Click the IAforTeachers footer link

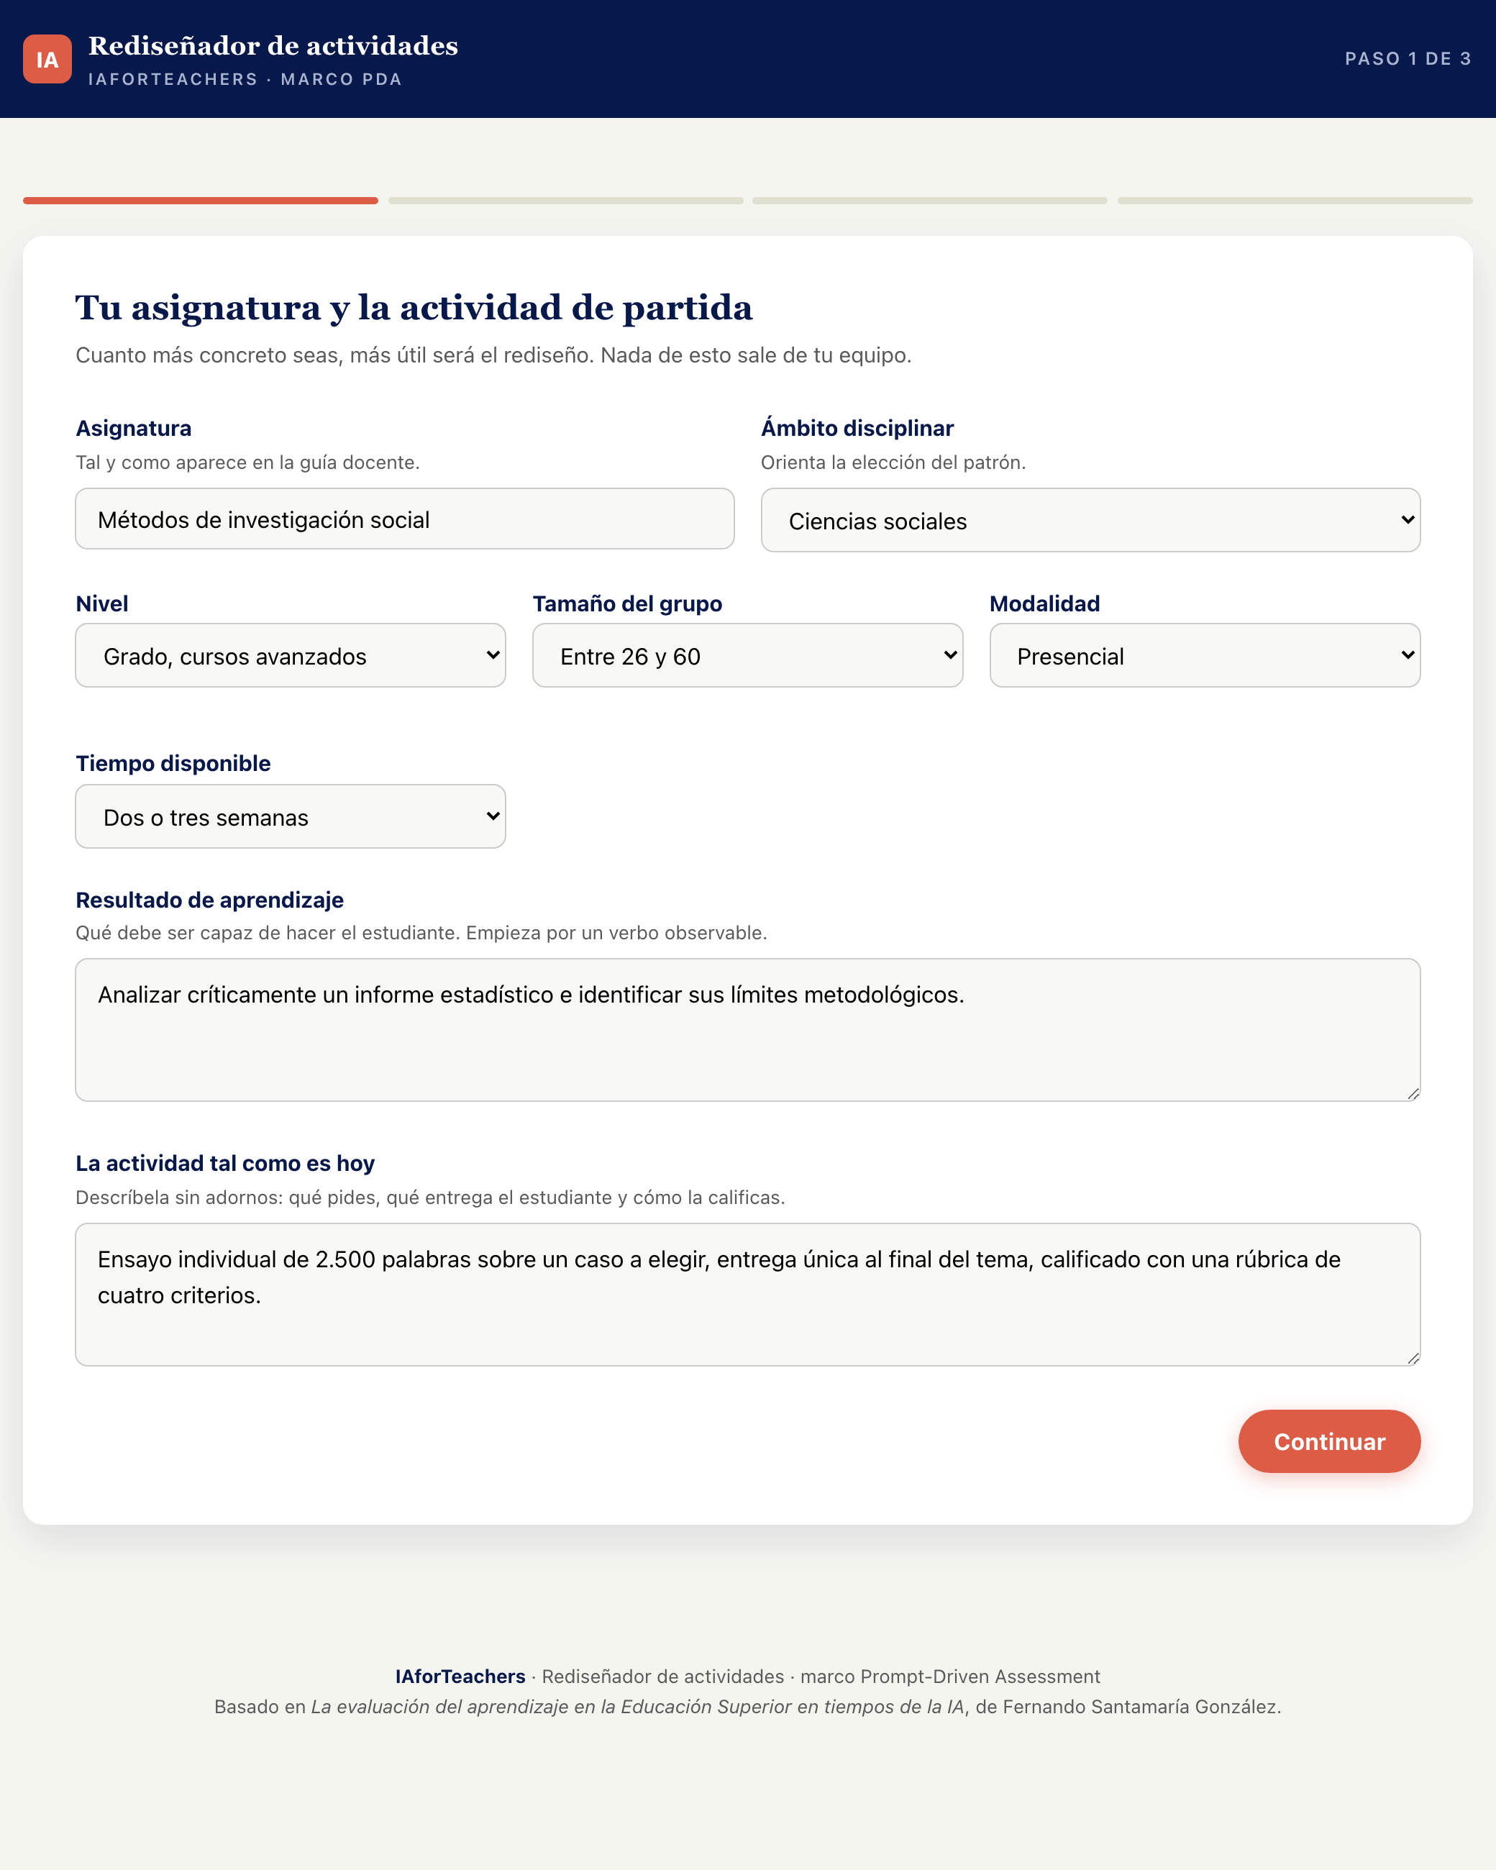coord(460,1677)
